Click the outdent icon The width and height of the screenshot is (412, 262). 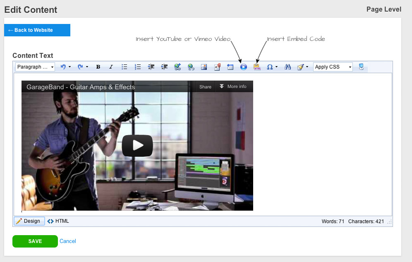coord(151,67)
